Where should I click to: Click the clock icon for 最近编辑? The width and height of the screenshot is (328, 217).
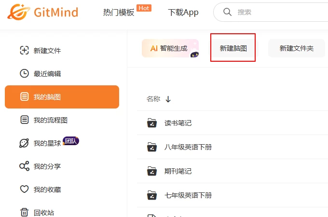(24, 73)
